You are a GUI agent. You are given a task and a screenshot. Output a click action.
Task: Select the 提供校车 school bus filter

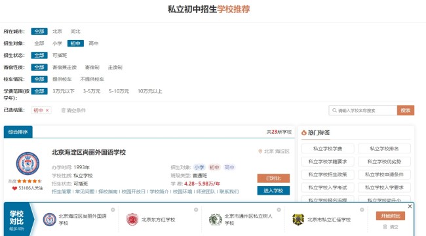tap(62, 79)
